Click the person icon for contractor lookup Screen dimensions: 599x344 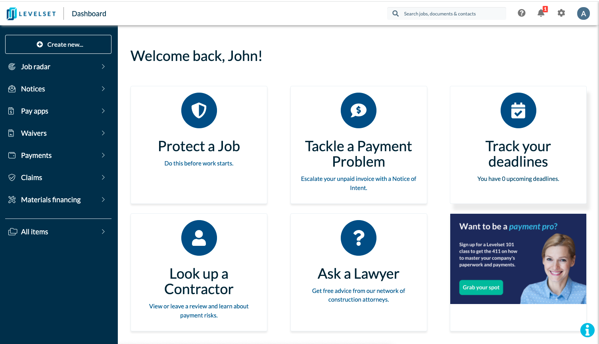coord(199,238)
